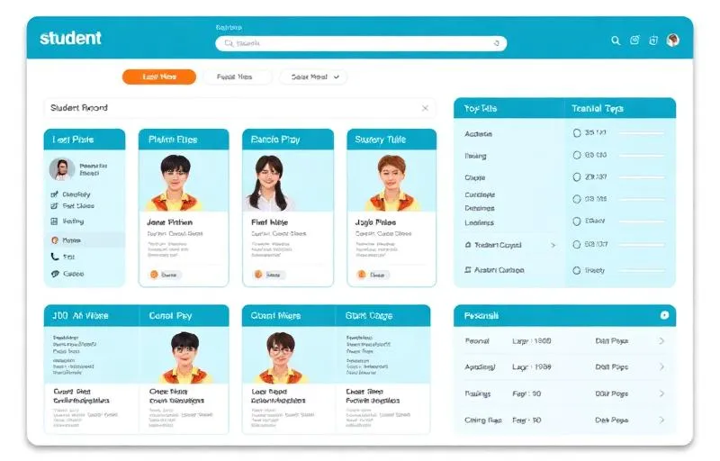
Task: Open the 'Dat Page' link in the 'Fasiings' row
Action: (x=611, y=393)
